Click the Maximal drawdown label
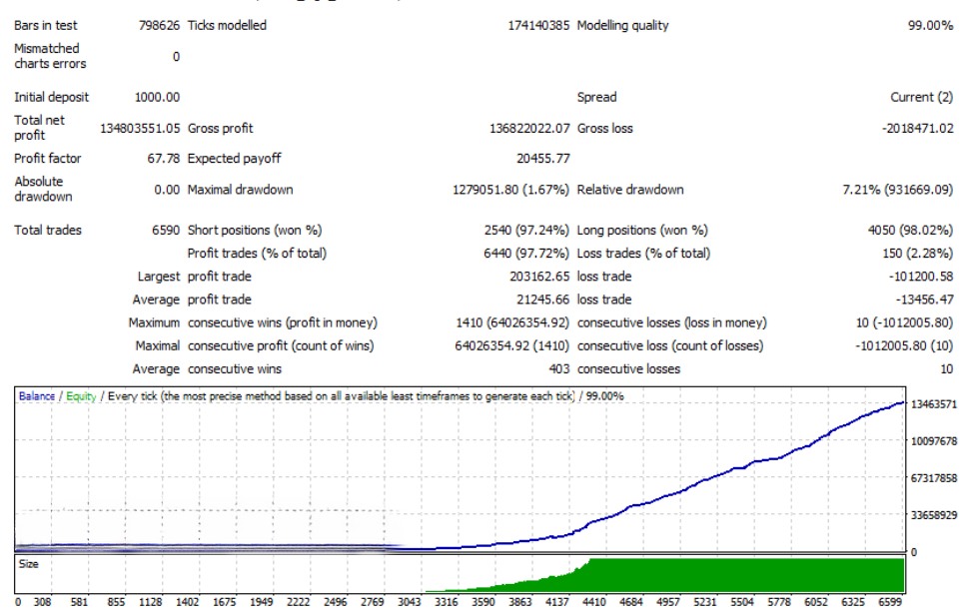The image size is (966, 611). (x=241, y=190)
